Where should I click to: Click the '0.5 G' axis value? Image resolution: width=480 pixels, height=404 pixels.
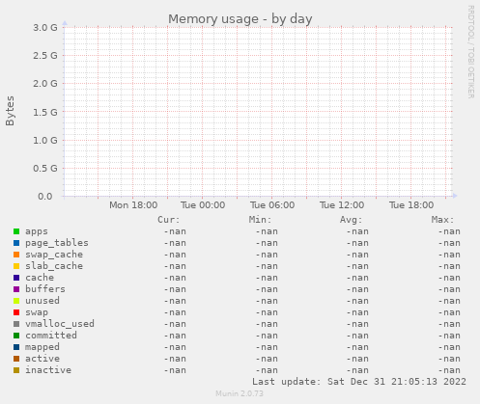point(45,169)
